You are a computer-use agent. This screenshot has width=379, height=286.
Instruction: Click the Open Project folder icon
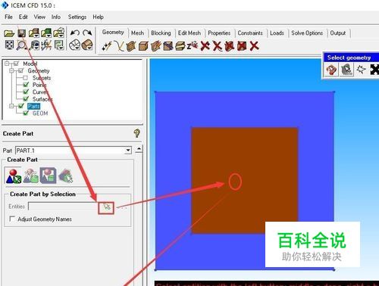coord(9,33)
